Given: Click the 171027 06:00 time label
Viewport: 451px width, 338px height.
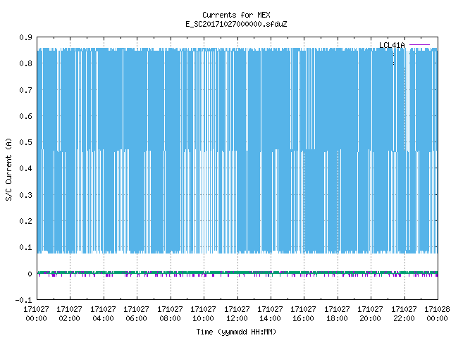Looking at the screenshot, I should (x=136, y=314).
